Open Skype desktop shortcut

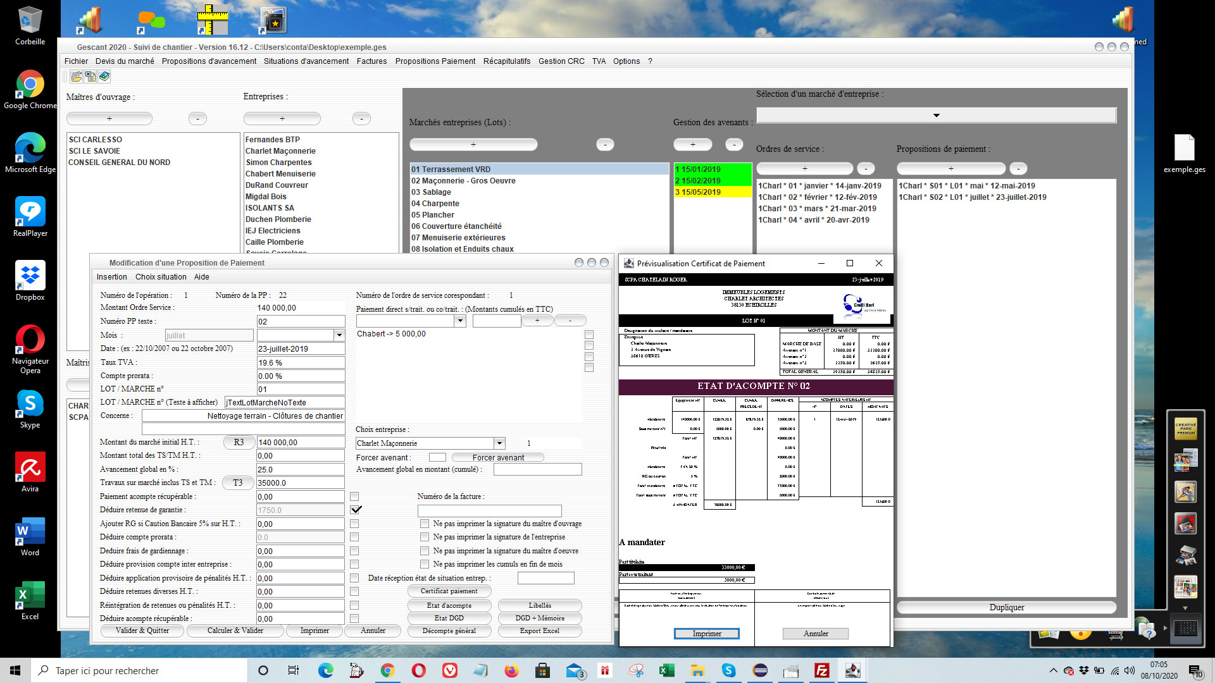tap(30, 409)
